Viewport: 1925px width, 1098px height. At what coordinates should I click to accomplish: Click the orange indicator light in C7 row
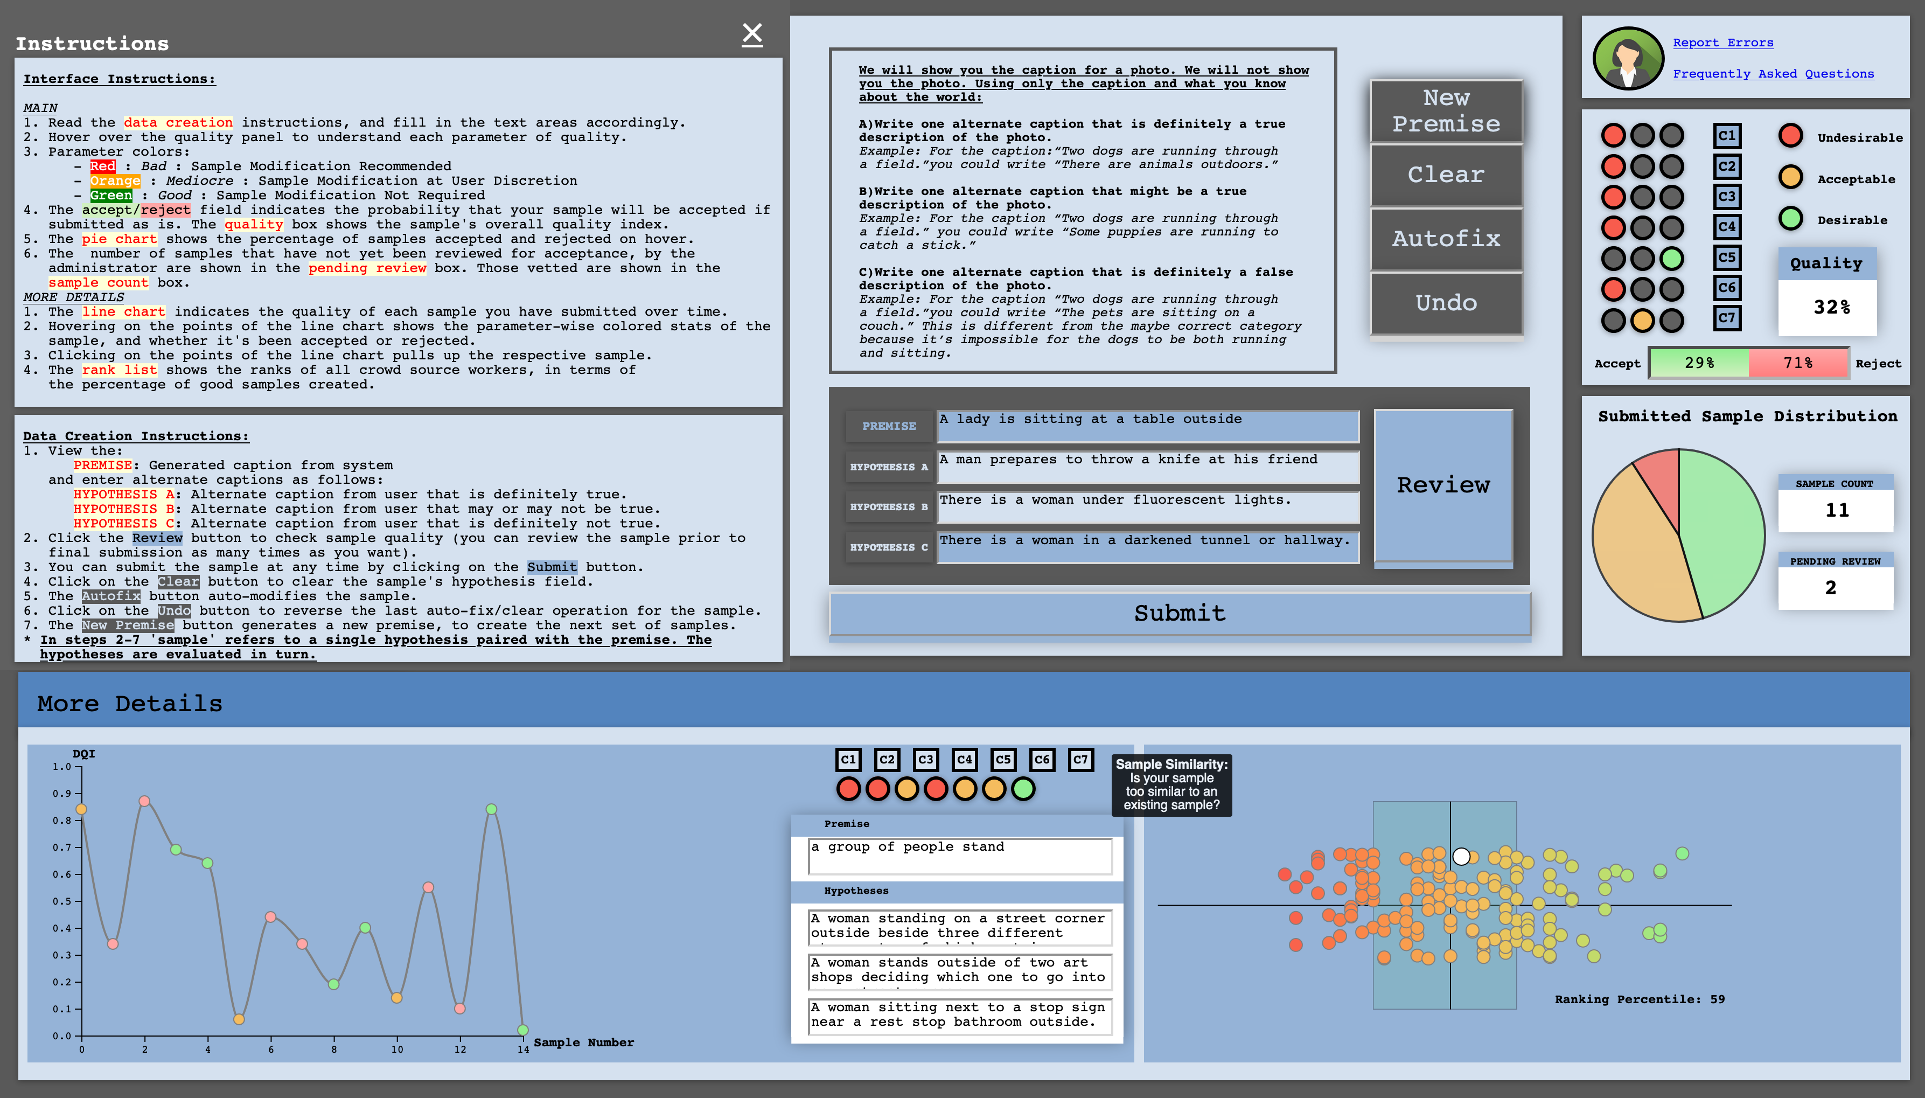[x=1642, y=321]
